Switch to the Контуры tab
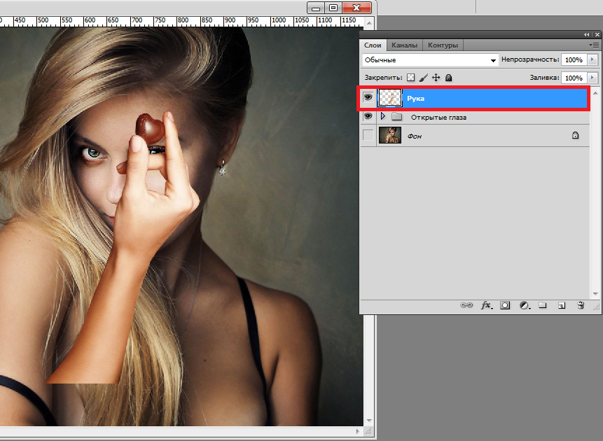This screenshot has height=441, width=603. 443,45
